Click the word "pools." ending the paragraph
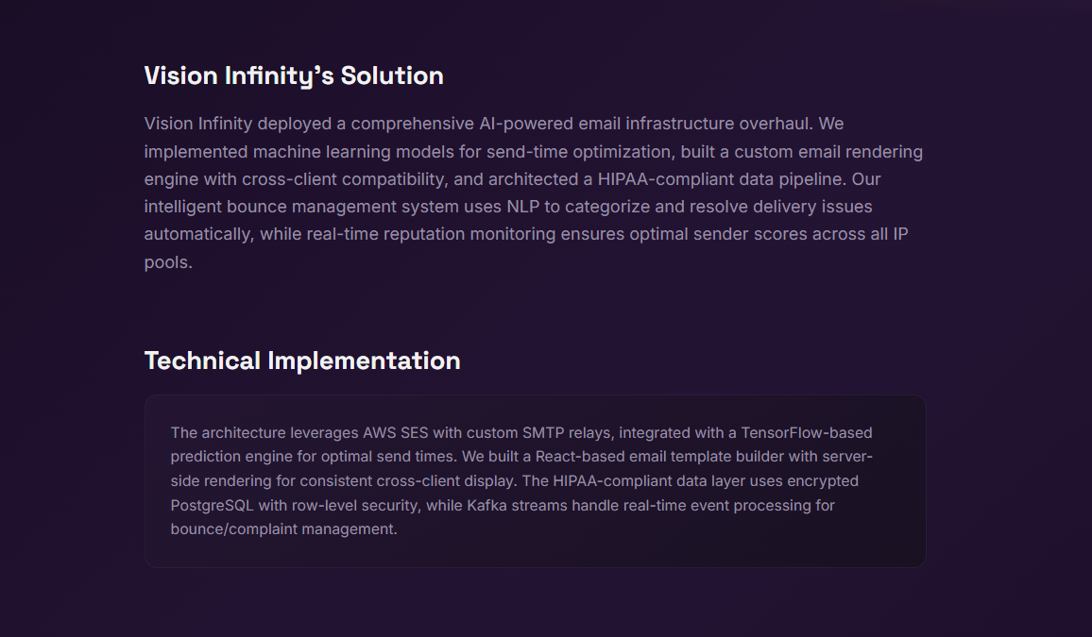Viewport: 1092px width, 637px height. coord(168,262)
